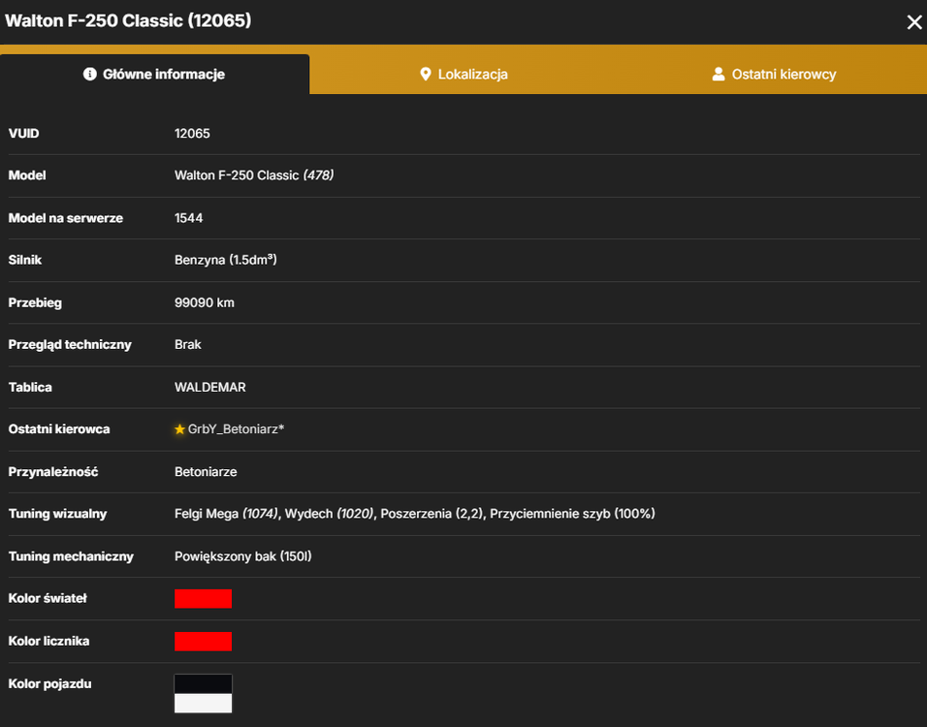Click the person icon on Ostatni kierowcy
This screenshot has height=727, width=927.
[x=719, y=74]
